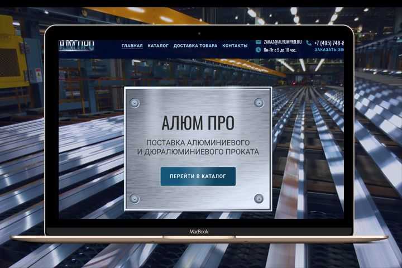The height and width of the screenshot is (268, 402).
Task: Click the Поставка алюминиевого subtitle text
Action: (x=198, y=142)
